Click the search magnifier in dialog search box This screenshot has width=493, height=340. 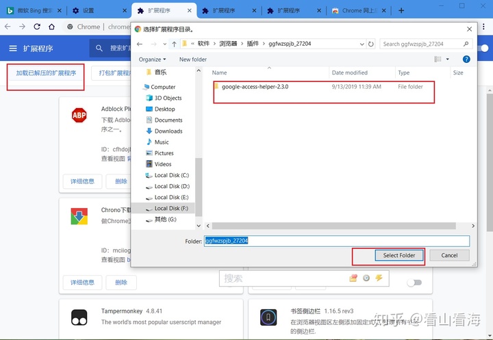pyautogui.click(x=466, y=44)
